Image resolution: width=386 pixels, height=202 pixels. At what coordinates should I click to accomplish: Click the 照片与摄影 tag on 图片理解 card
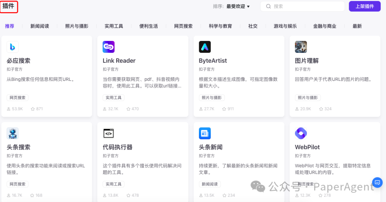pyautogui.click(x=308, y=98)
